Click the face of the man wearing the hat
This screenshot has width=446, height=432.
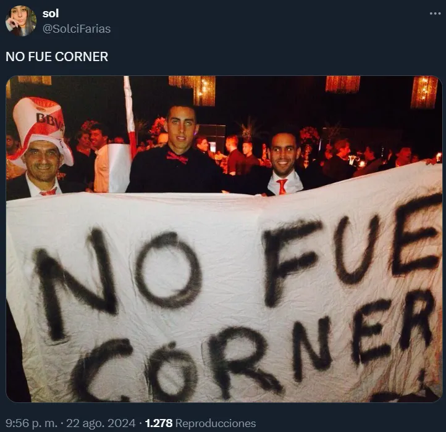coord(43,160)
